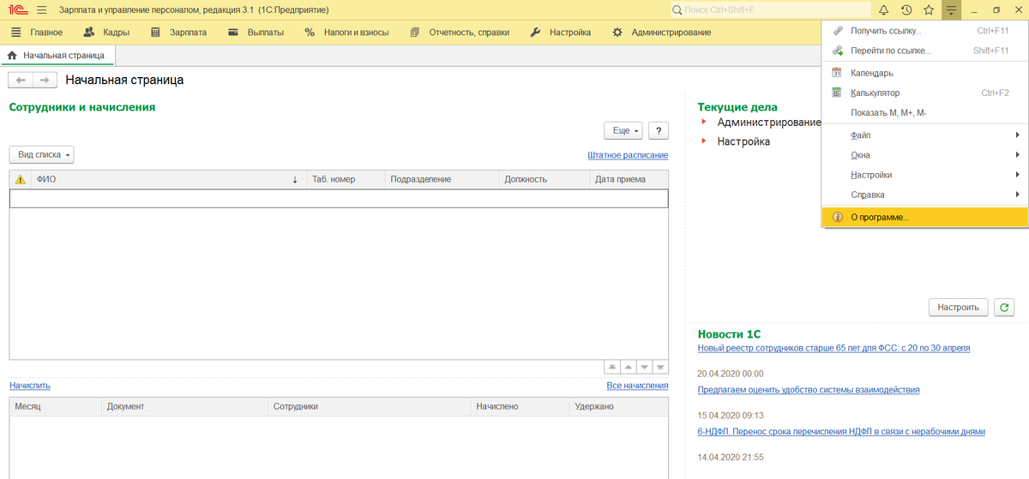Expand the Справка submenu
This screenshot has width=1029, height=479.
(924, 195)
